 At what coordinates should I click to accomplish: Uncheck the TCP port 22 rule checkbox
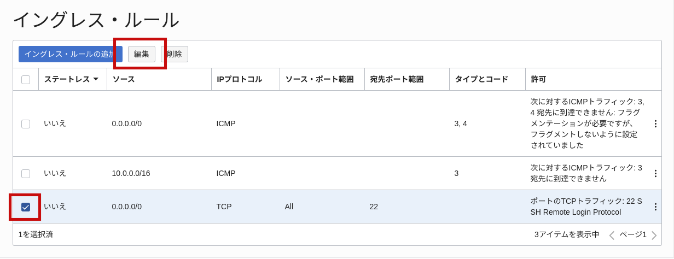[26, 207]
